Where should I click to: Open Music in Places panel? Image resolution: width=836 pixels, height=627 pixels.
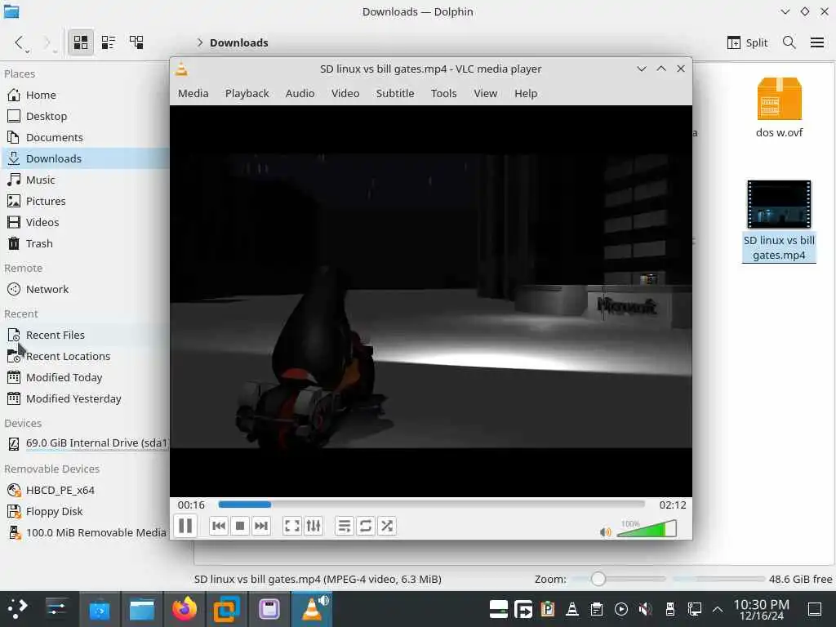click(85, 180)
